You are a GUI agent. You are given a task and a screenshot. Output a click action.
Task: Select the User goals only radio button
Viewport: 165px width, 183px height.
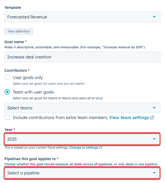(x=7, y=77)
